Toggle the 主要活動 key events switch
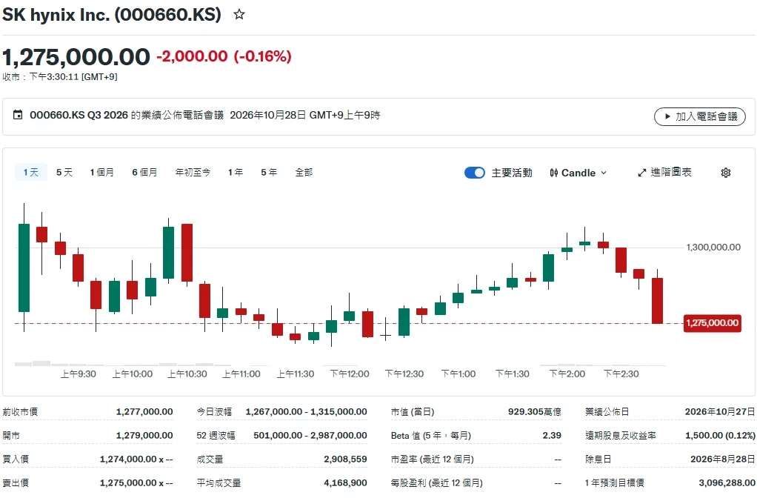 [475, 173]
